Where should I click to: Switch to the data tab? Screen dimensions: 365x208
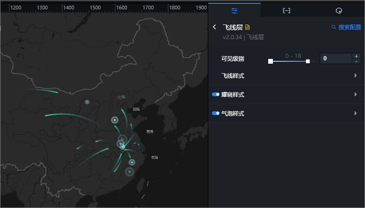[286, 11]
